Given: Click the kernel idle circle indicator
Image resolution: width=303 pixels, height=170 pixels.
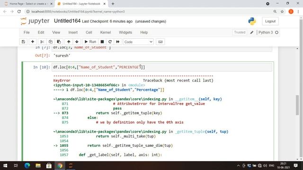Looking at the screenshot, I should click(x=276, y=33).
